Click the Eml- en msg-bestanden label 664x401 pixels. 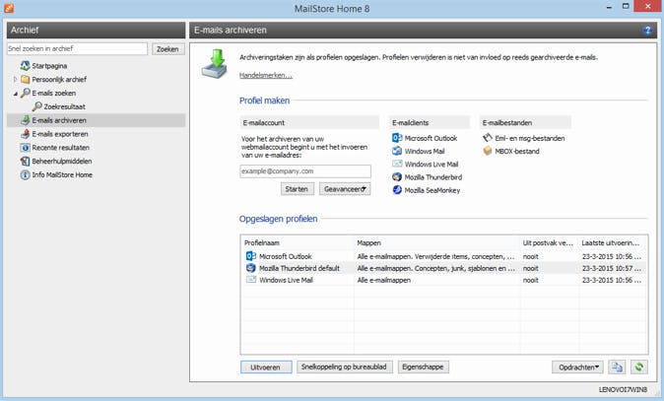(530, 138)
